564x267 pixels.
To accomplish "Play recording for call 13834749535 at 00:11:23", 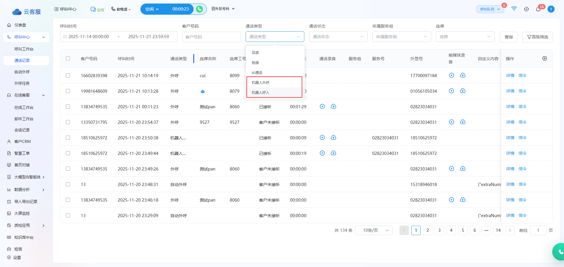I will [322, 107].
